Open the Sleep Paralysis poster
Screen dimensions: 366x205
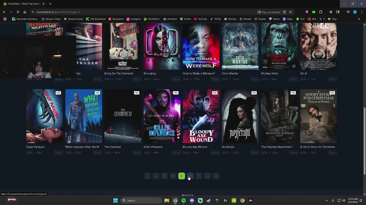click(x=45, y=116)
